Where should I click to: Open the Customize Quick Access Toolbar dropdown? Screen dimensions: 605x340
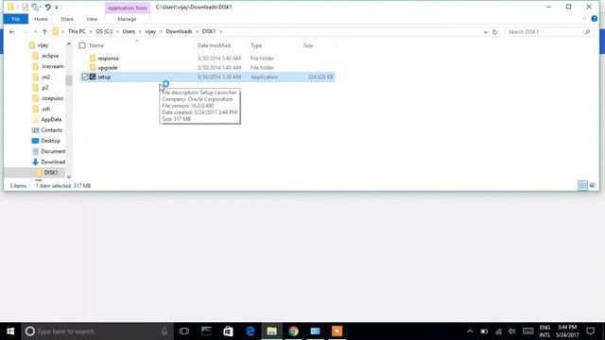point(57,7)
